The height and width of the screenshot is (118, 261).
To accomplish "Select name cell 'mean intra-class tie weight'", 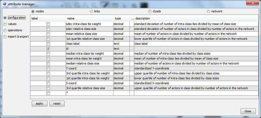I will pyautogui.click(x=89, y=58).
